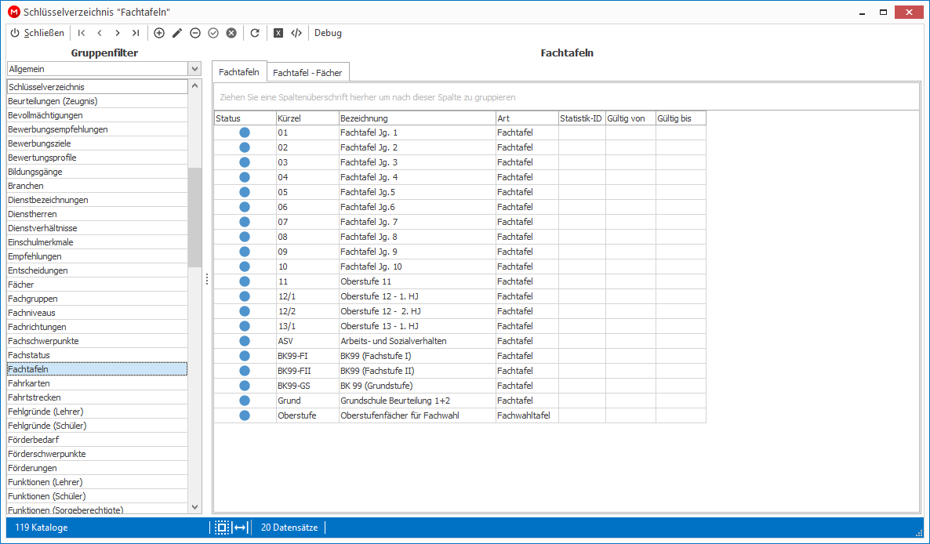
Task: Jump to first record arrow icon
Action: point(82,33)
